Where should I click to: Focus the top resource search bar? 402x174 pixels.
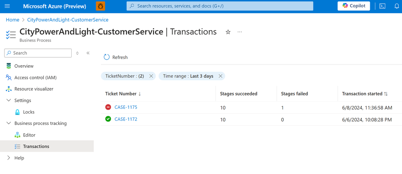pos(220,6)
